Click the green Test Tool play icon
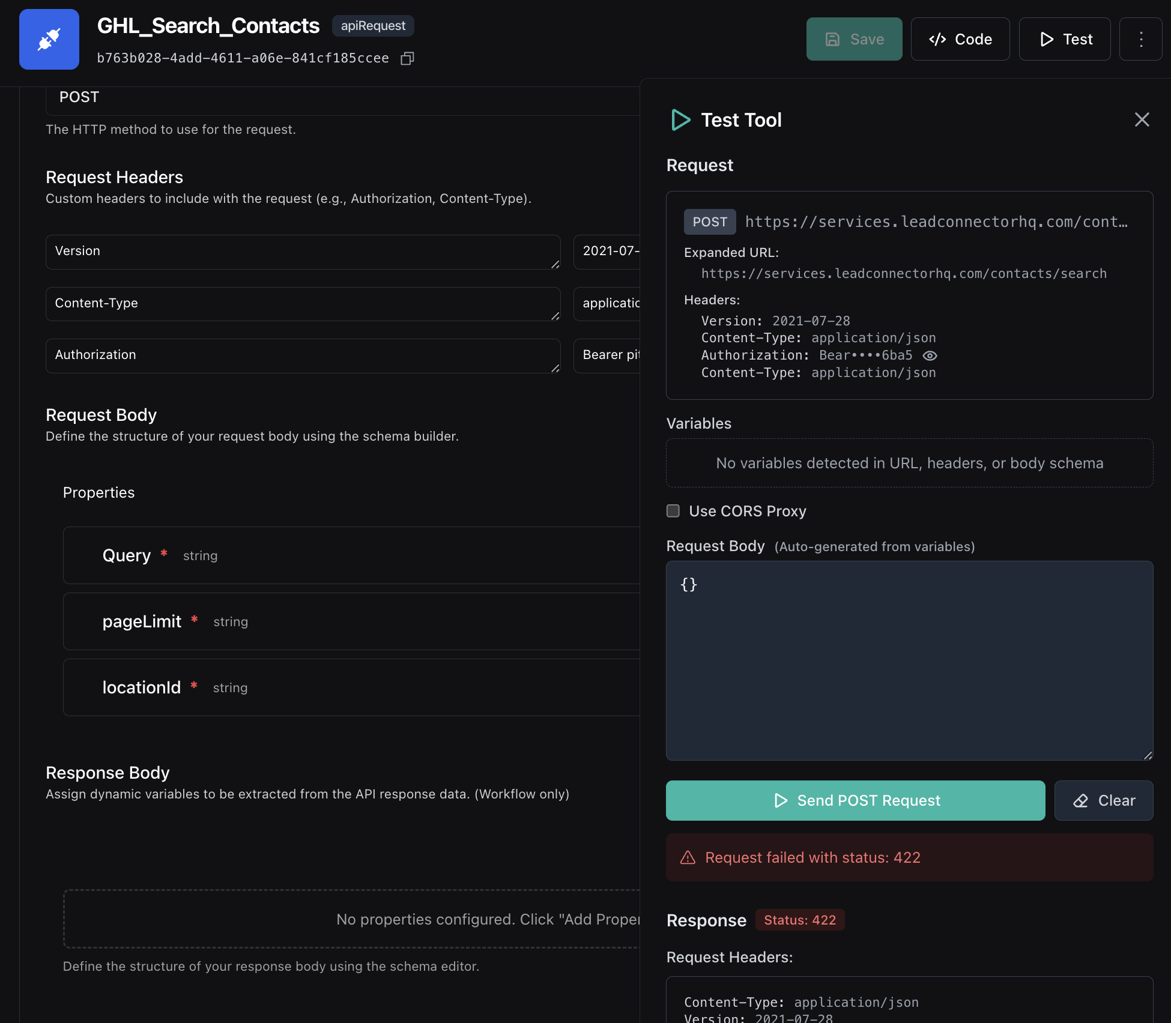 (680, 120)
